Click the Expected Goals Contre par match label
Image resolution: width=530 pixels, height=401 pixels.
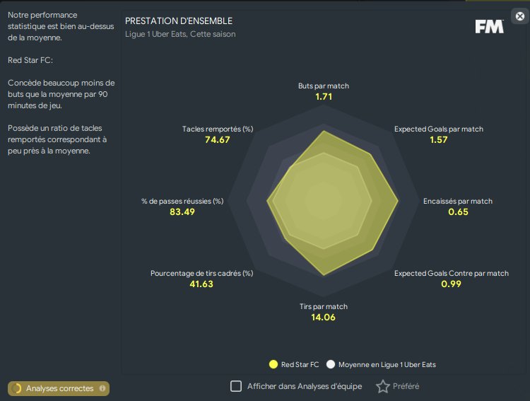tap(451, 273)
